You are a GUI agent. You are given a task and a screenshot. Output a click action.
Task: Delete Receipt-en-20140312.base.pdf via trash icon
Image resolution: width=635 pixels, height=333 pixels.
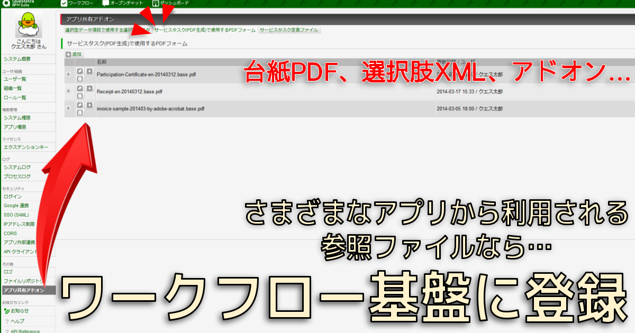pyautogui.click(x=79, y=96)
